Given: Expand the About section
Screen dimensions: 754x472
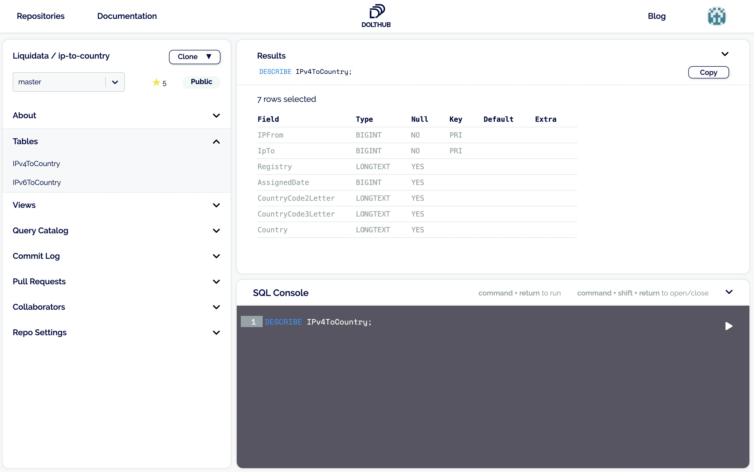Looking at the screenshot, I should pos(216,115).
